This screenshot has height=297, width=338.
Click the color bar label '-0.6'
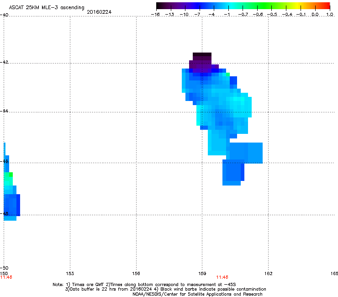[x=258, y=15]
